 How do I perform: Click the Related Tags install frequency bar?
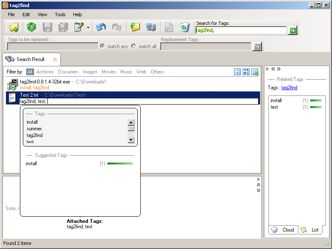pyautogui.click(x=316, y=100)
